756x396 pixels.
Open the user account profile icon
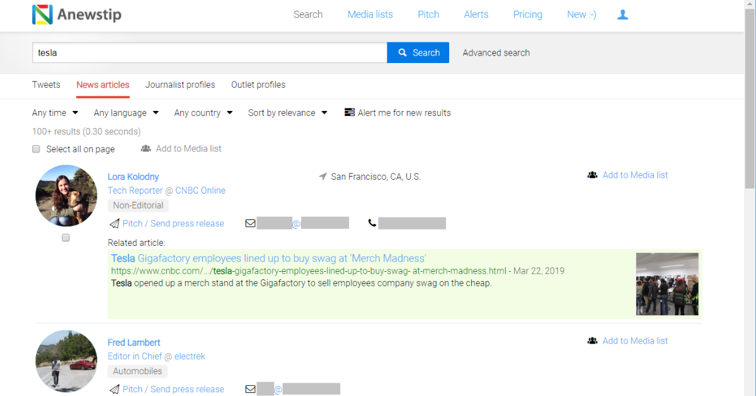point(622,15)
